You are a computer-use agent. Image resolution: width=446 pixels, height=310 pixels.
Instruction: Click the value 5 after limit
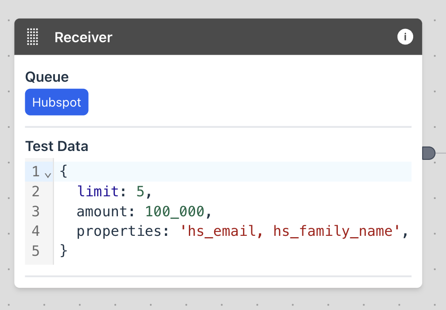click(141, 191)
